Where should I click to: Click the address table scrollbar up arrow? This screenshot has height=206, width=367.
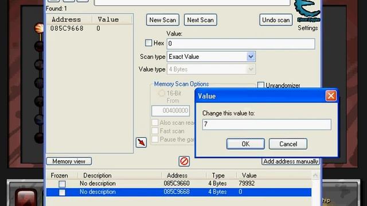(315, 175)
